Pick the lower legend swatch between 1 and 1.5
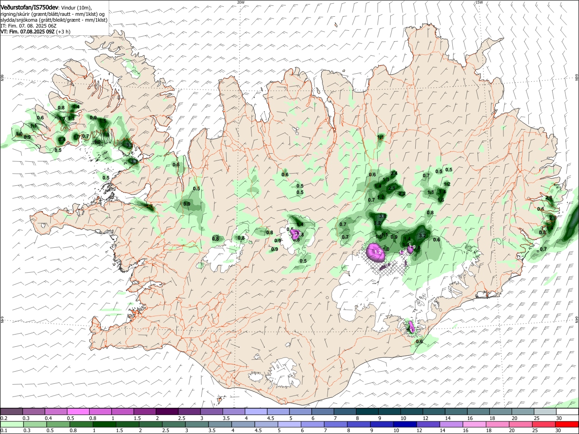The image size is (579, 434). point(104,424)
